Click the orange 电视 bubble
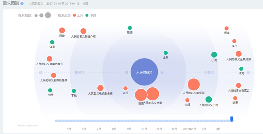 [125, 88]
